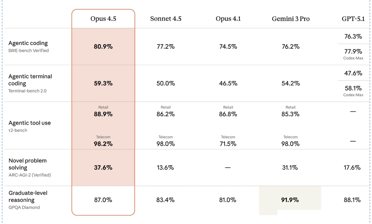Screen dimensions: 372x224
Task: Click the 80.9% SWE-bench score for Opus 4.5
Action: [103, 47]
